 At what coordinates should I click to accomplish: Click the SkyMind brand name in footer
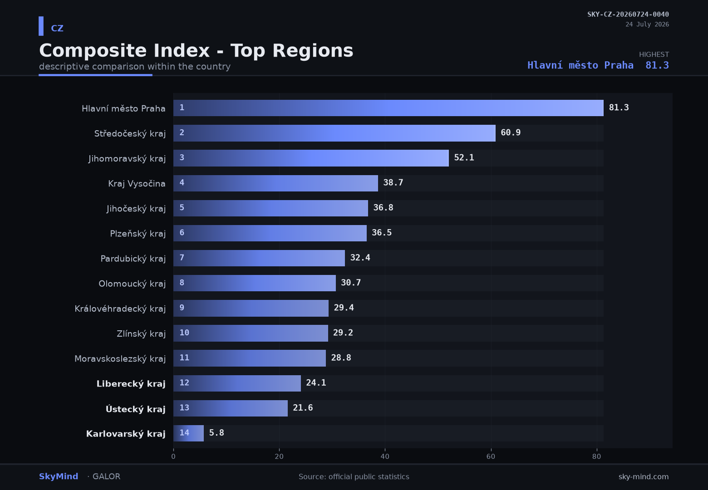[x=59, y=476]
